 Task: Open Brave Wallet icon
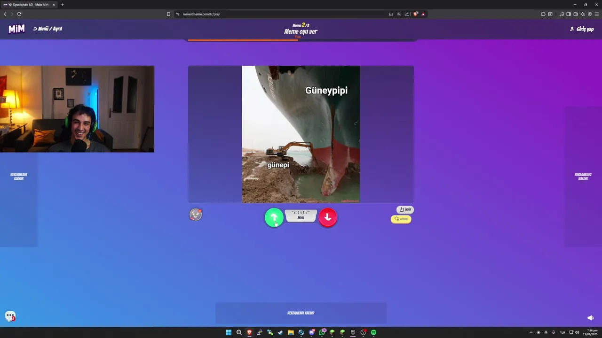tap(576, 14)
